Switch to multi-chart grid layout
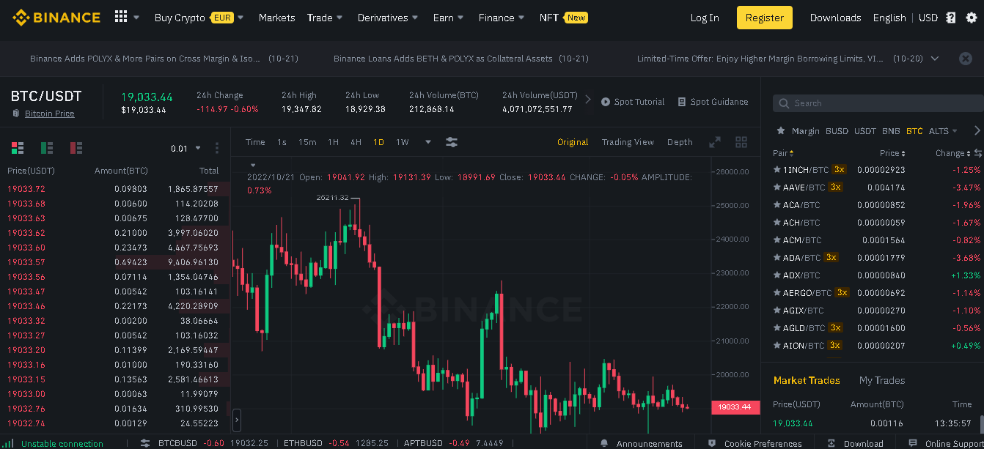This screenshot has width=984, height=449. pos(741,142)
